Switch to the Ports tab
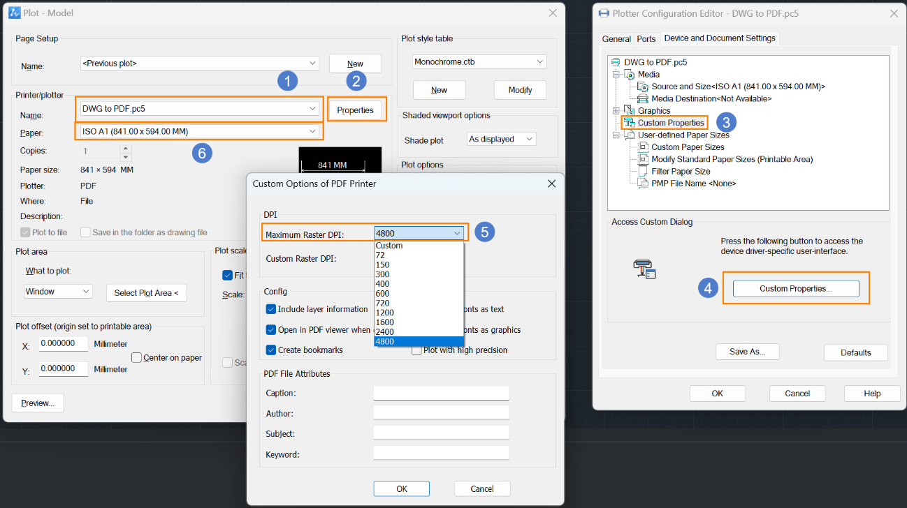 click(646, 39)
